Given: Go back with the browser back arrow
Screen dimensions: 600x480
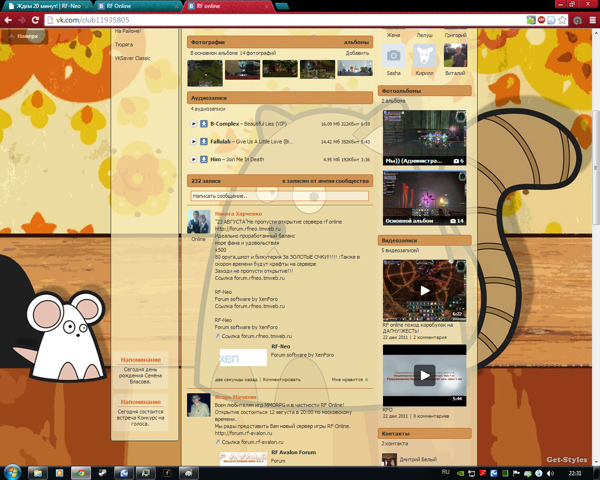Looking at the screenshot, I should (x=8, y=20).
